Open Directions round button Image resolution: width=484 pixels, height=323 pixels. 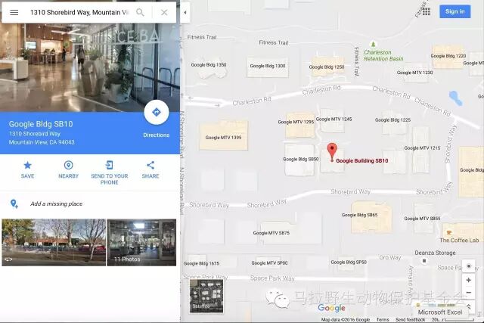(x=157, y=112)
